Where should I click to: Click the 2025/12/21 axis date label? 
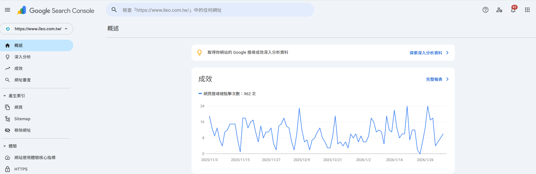(333, 160)
